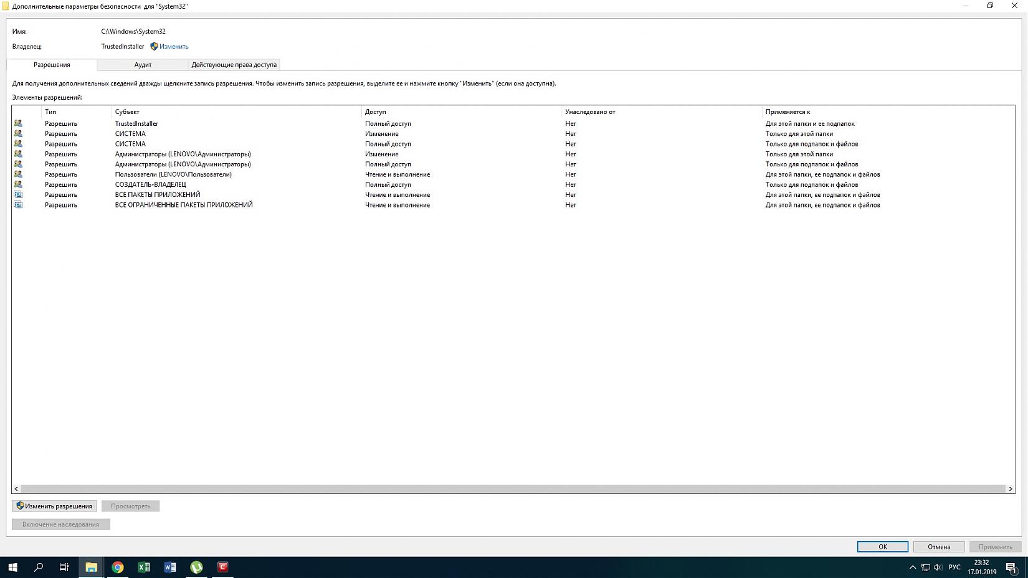This screenshot has height=578, width=1028.
Task: Select the TrustedInstaller permission entry
Action: pyautogui.click(x=136, y=123)
